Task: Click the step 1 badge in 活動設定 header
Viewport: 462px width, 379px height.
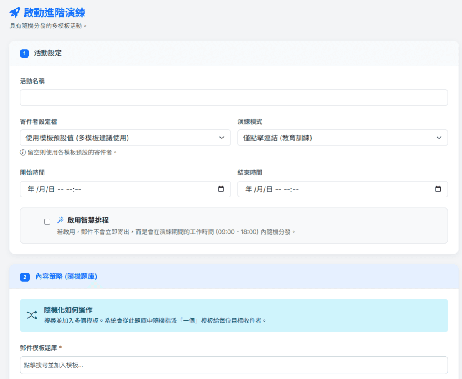Action: pos(25,53)
